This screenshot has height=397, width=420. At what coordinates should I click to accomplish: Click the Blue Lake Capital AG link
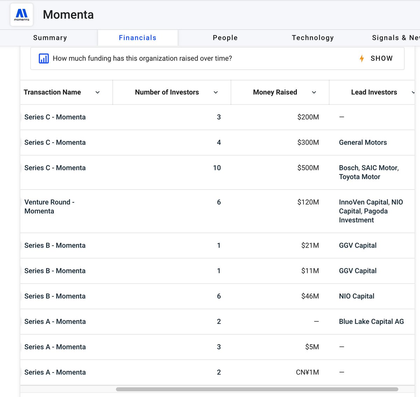click(371, 321)
